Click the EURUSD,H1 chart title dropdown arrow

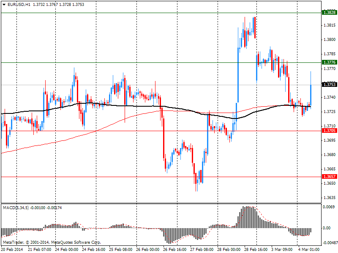pyautogui.click(x=4, y=5)
